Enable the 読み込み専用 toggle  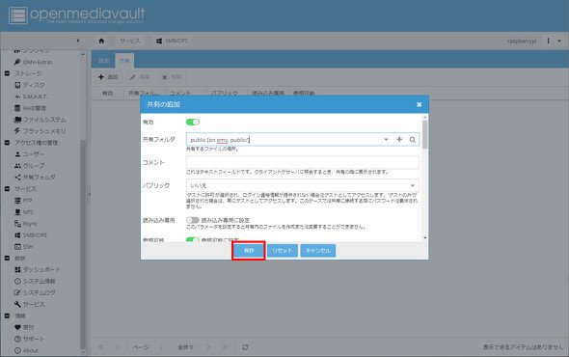coord(193,220)
